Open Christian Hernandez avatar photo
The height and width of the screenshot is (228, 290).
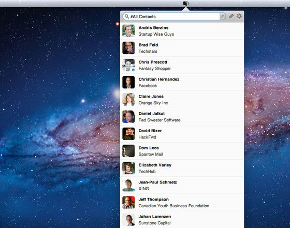(x=128, y=82)
